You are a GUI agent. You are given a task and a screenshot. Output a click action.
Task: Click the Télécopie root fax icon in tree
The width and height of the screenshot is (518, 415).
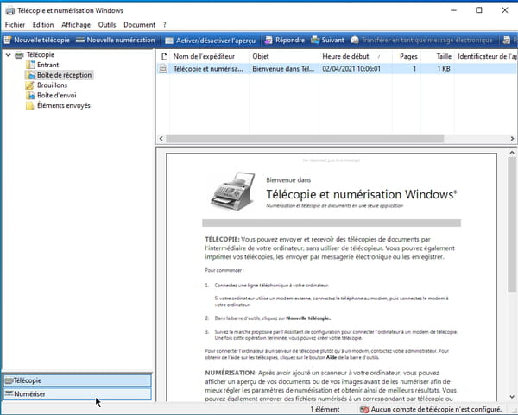20,55
